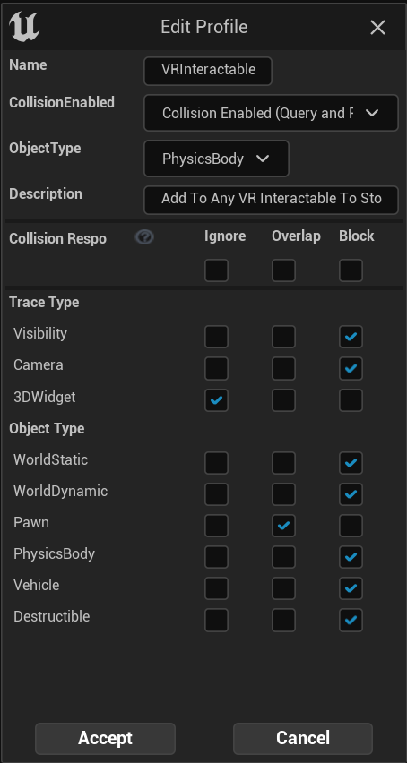
Task: Set Camera trace to Ignore
Action: (x=217, y=368)
